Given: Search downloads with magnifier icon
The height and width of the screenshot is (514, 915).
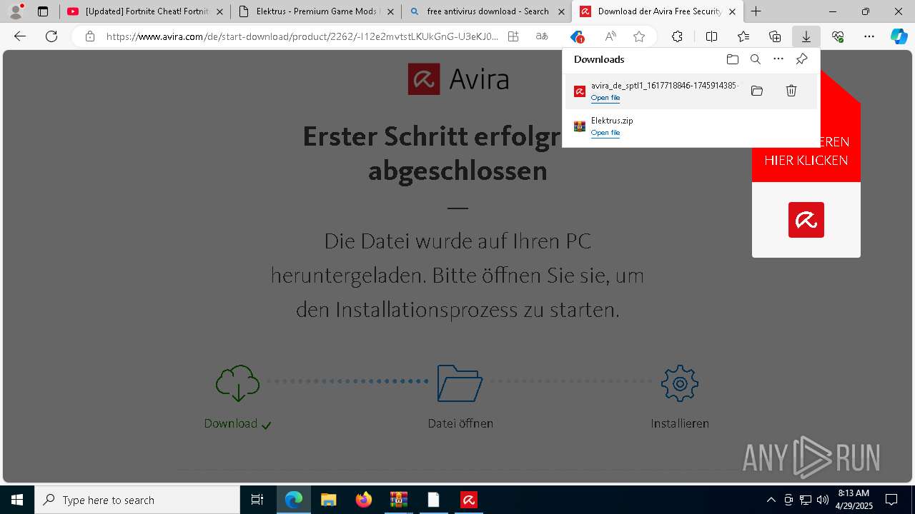Looking at the screenshot, I should click(x=756, y=59).
